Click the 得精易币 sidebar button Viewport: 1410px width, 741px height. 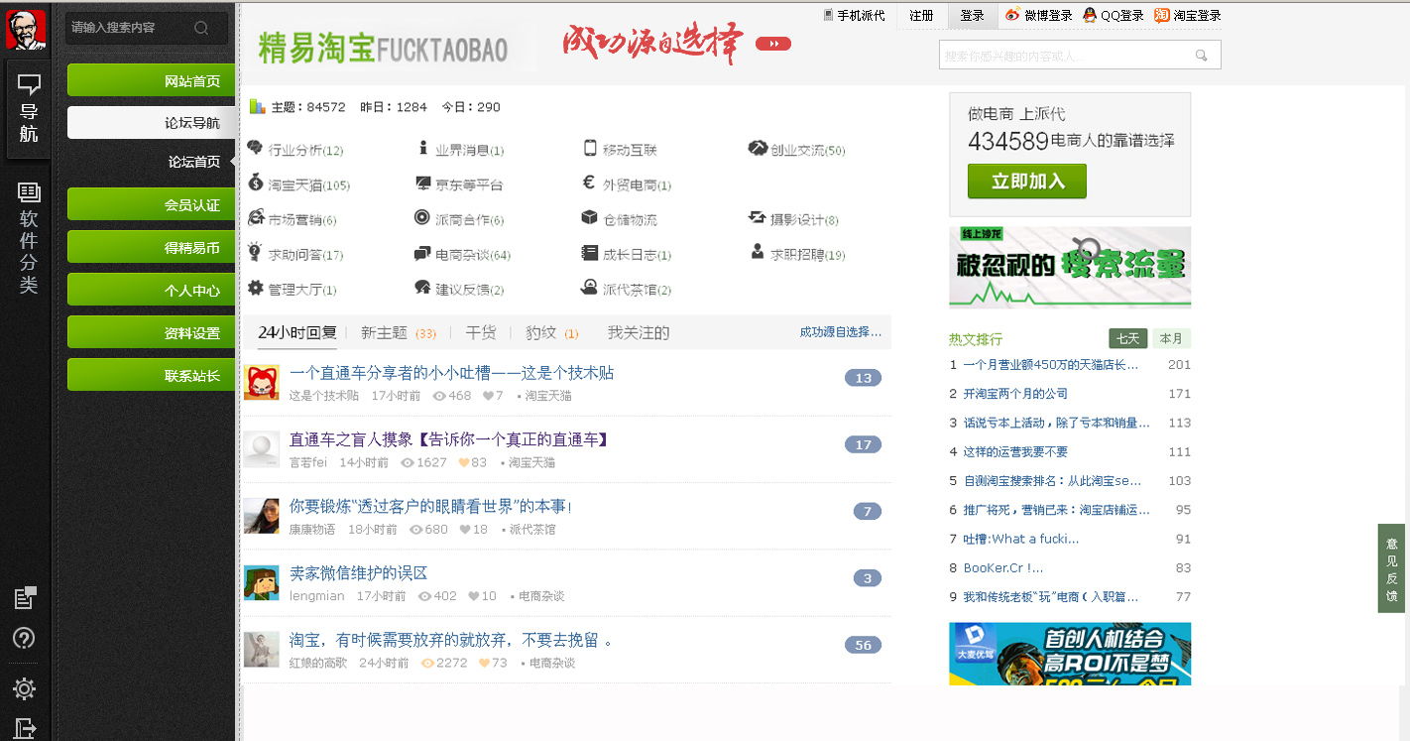click(x=151, y=247)
